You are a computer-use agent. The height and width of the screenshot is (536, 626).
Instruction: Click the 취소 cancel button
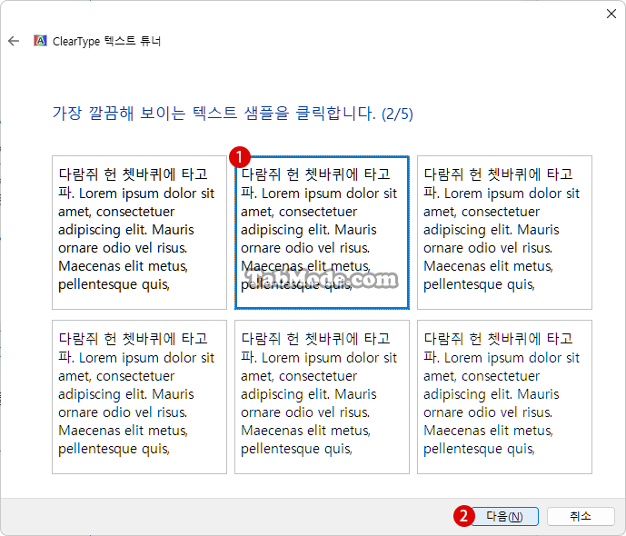(581, 516)
